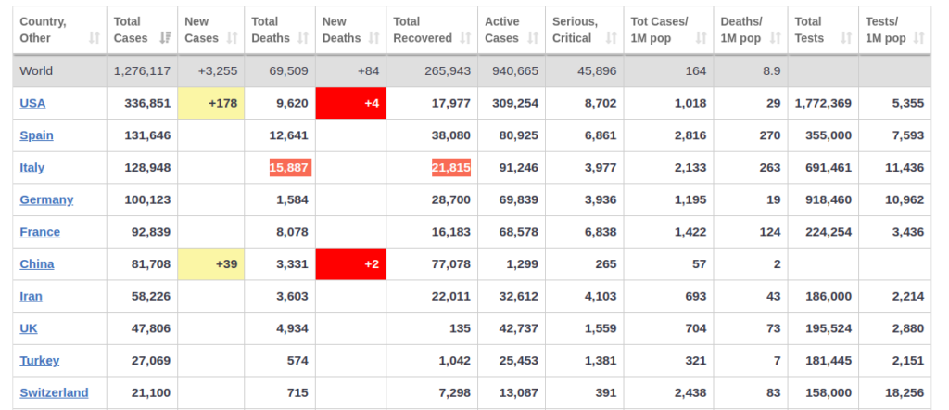Image resolution: width=949 pixels, height=410 pixels.
Task: Click World total recovered 265,943
Action: tap(448, 70)
